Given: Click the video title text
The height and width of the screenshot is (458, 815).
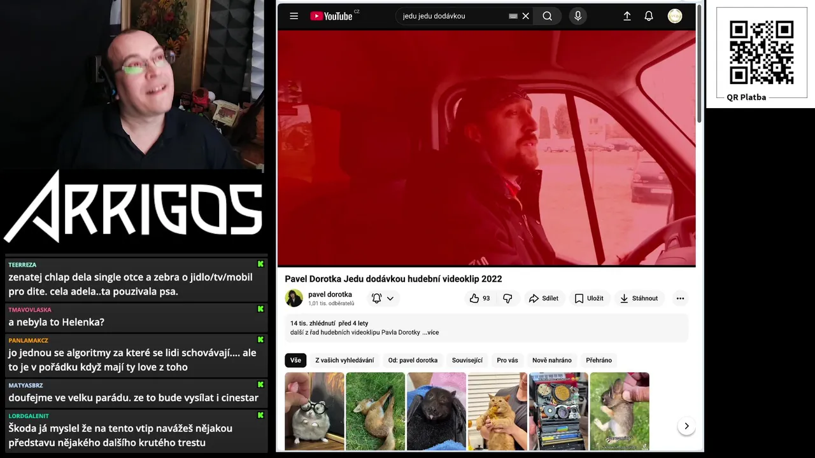Looking at the screenshot, I should tap(393, 279).
